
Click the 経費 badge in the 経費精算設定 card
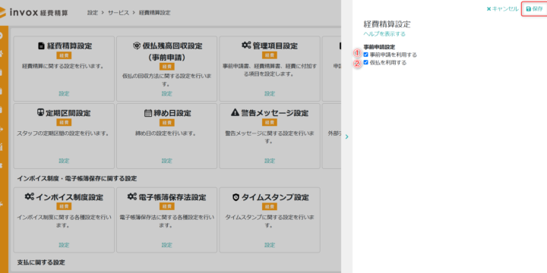coord(64,55)
